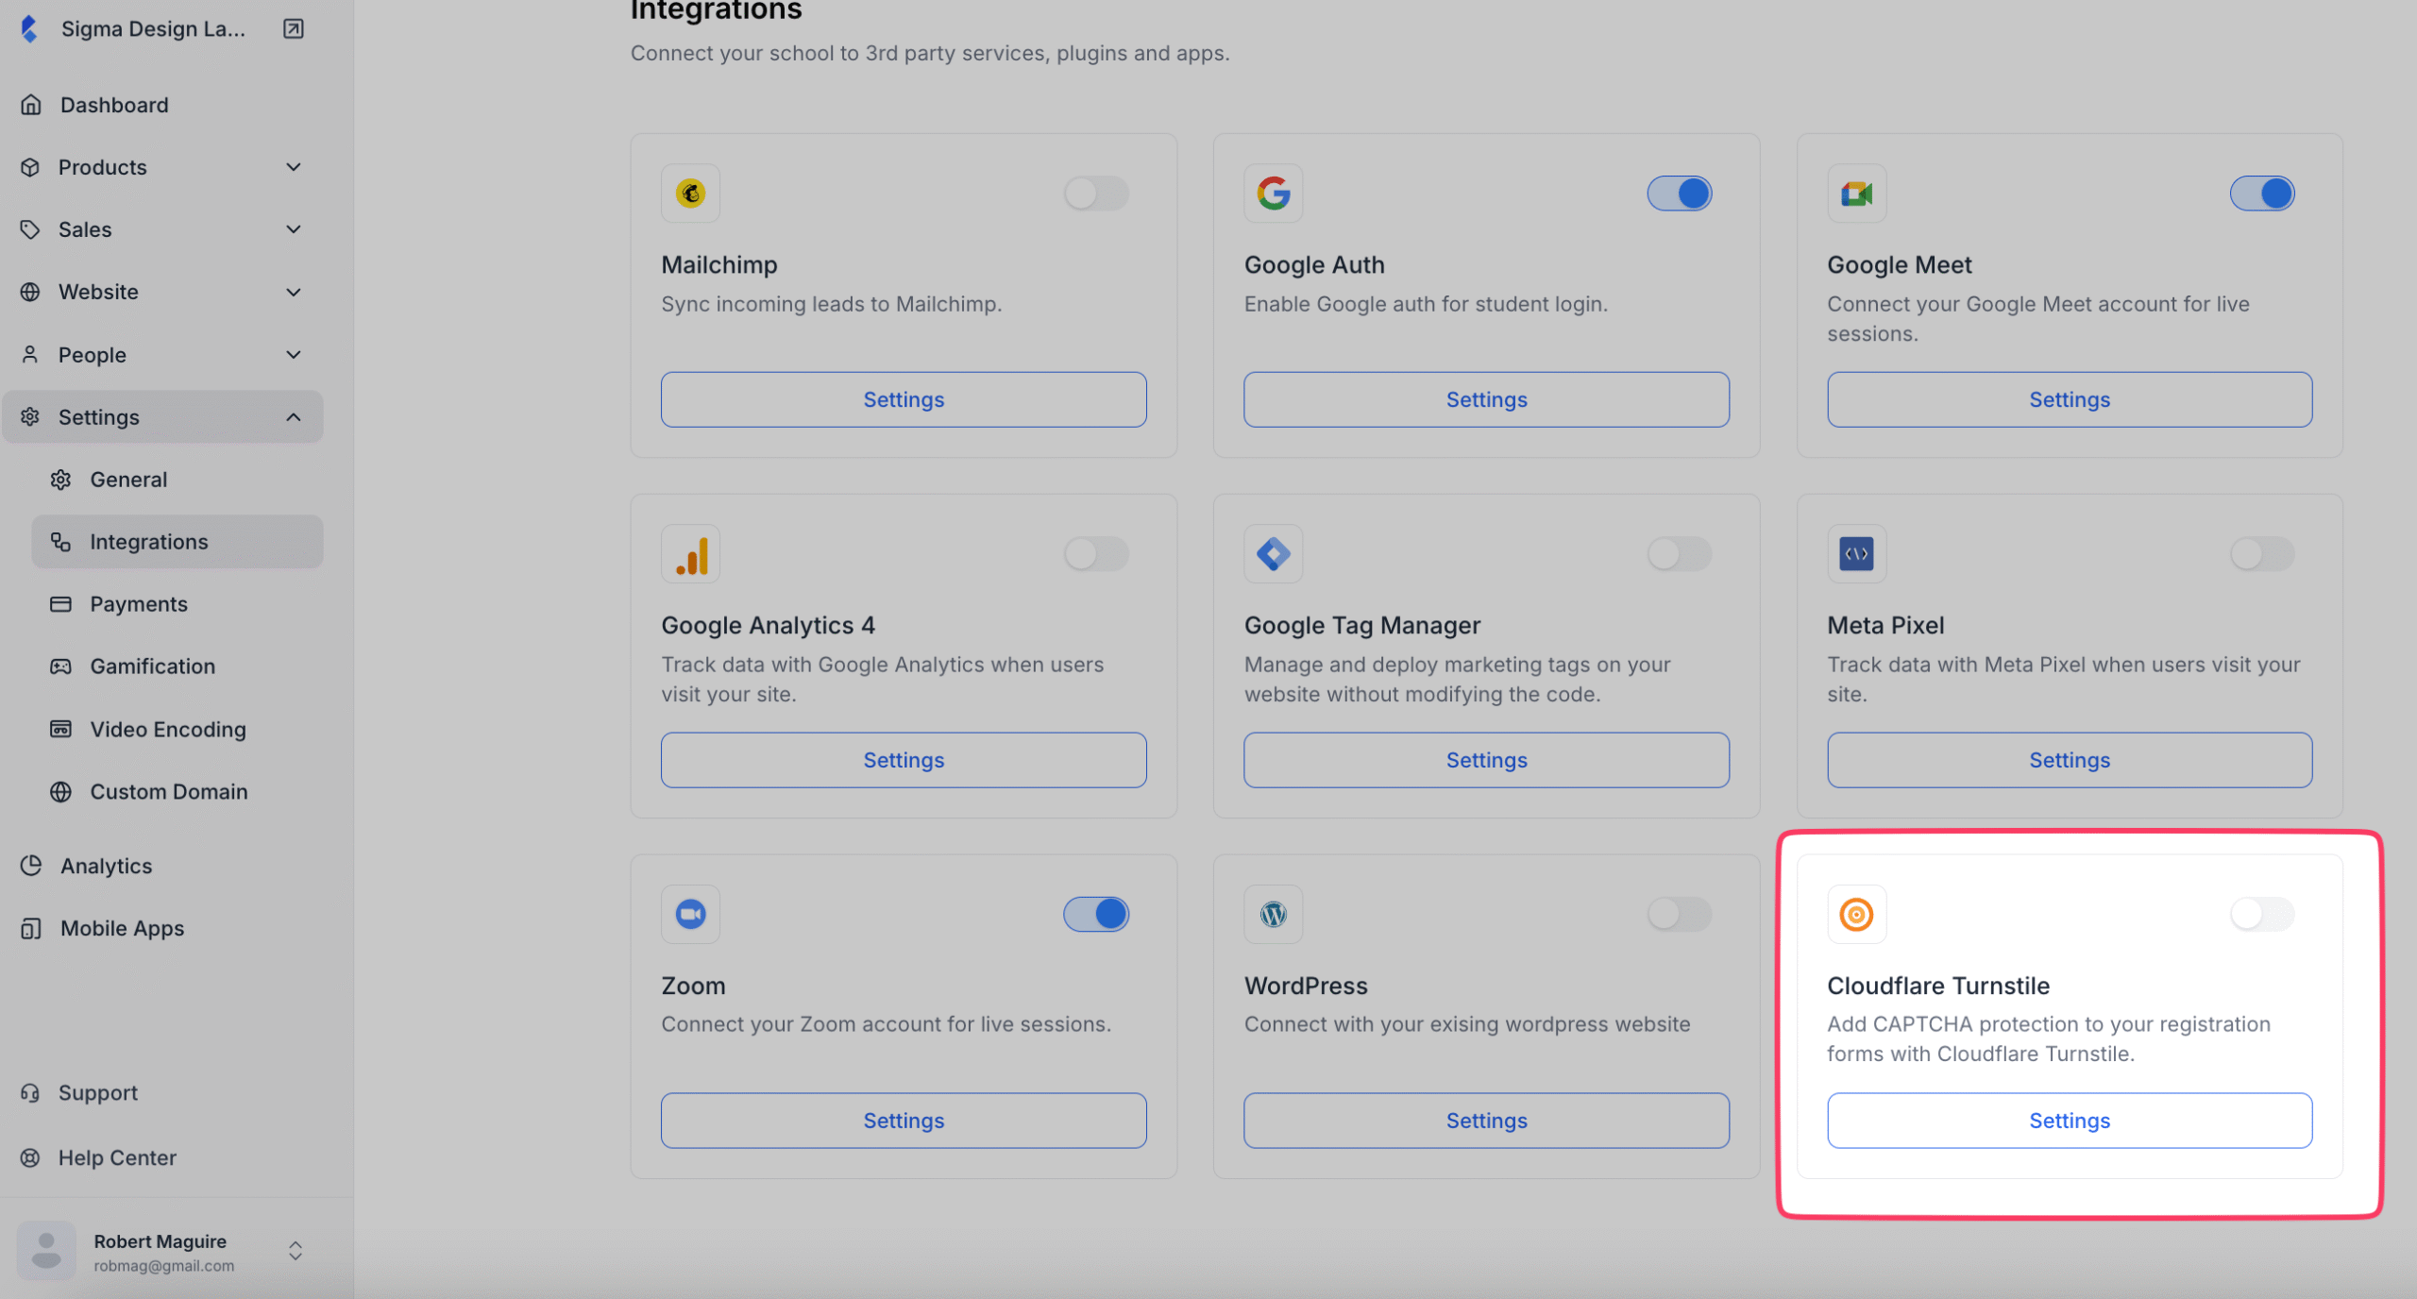Image resolution: width=2417 pixels, height=1299 pixels.
Task: Select the Google Analytics 4 bar chart icon
Action: [690, 554]
